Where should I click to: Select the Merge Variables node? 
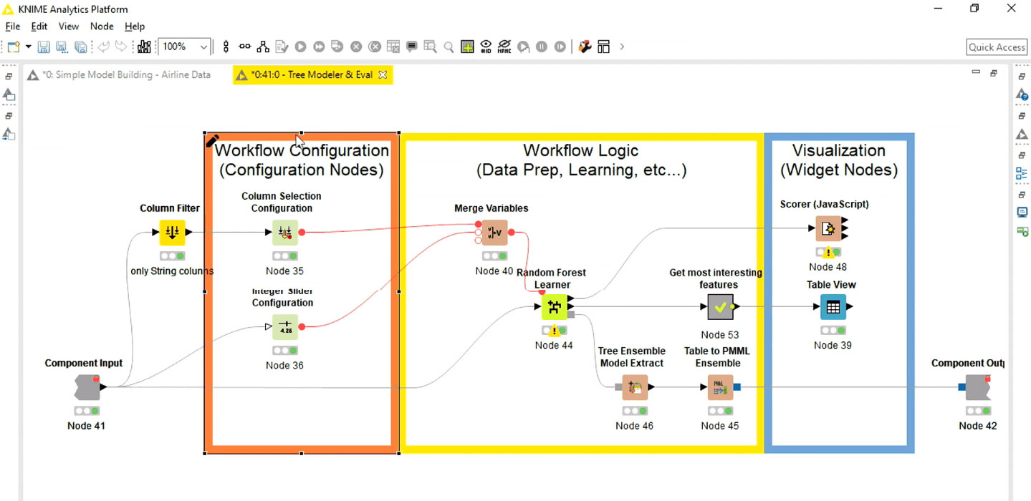494,233
